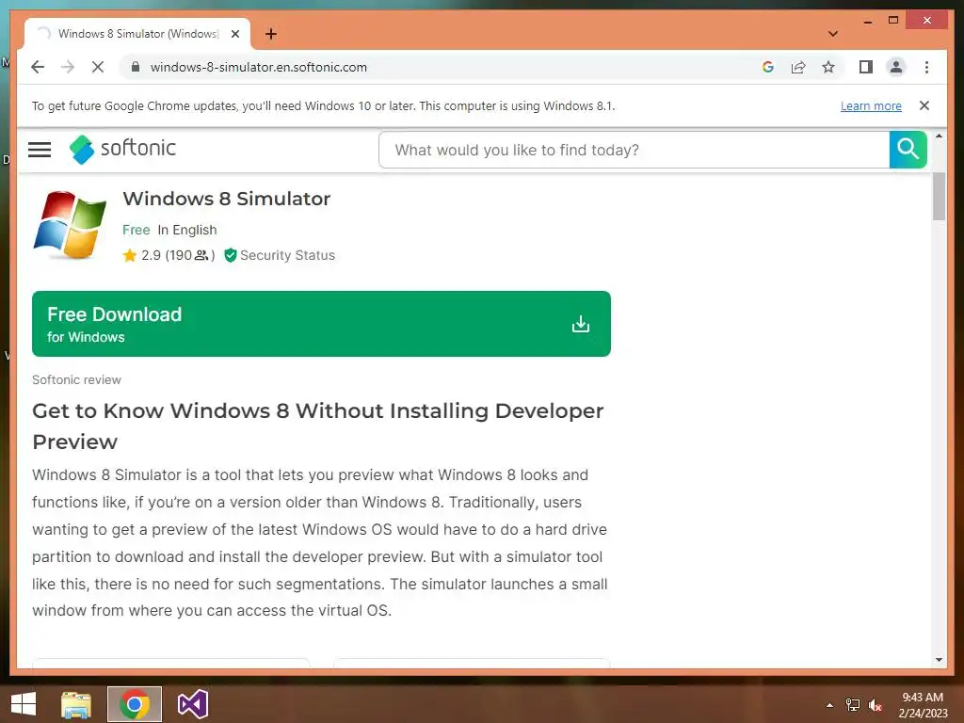Image resolution: width=964 pixels, height=723 pixels.
Task: Open the Windows Start button
Action: (24, 704)
